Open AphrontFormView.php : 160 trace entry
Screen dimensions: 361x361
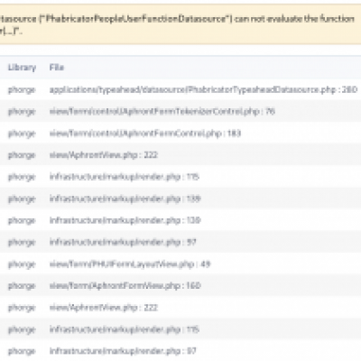pyautogui.click(x=125, y=286)
